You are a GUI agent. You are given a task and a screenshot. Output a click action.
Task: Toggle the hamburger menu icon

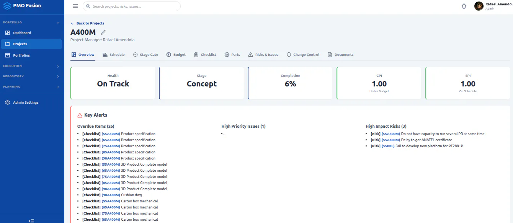(75, 6)
